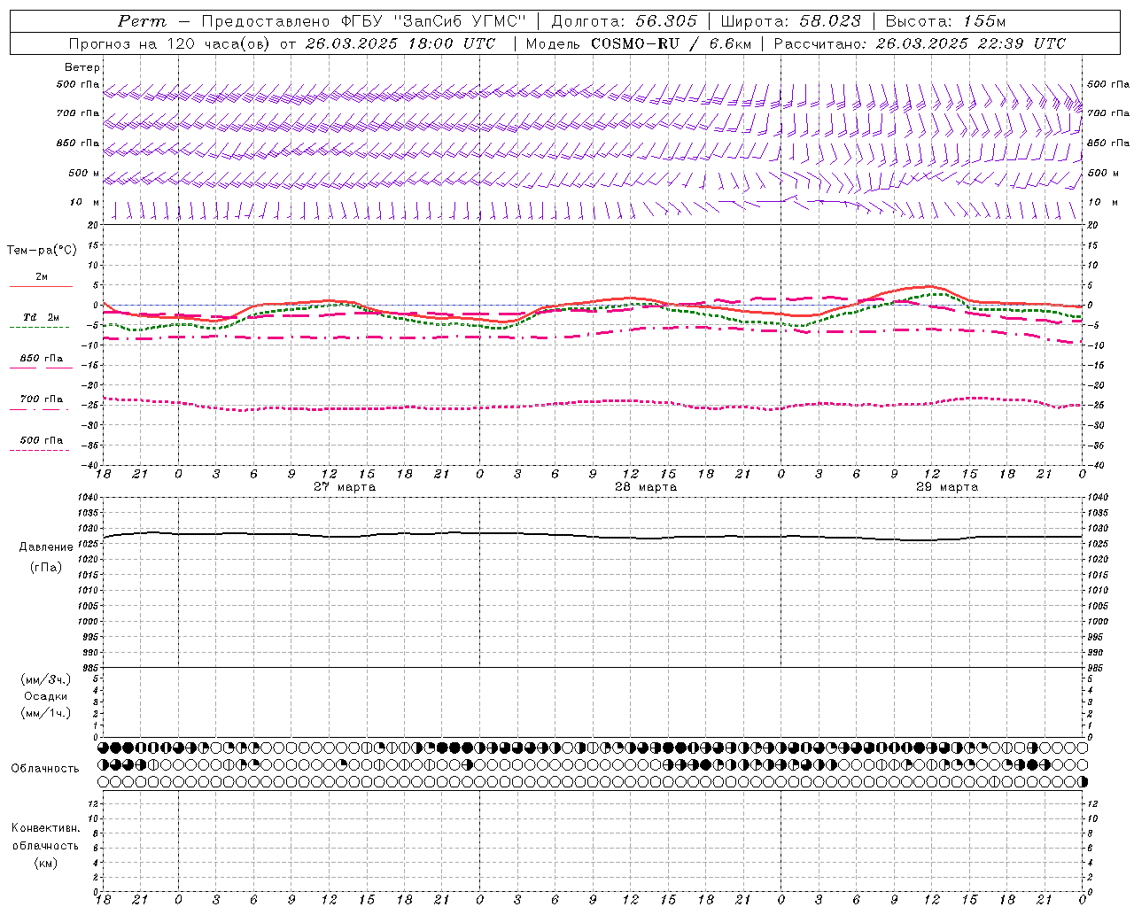Image resolution: width=1134 pixels, height=907 pixels.
Task: Click the "29 марта" date label
Action: pos(947,487)
